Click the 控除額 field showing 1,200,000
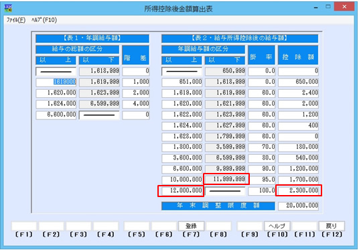This screenshot has width=359, height=250. pos(298,169)
